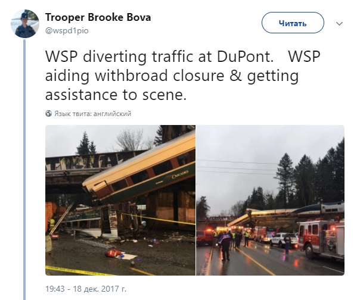The height and width of the screenshot is (300, 360).
Task: Open Trooper Brooke Bova's profile avatar
Action: pos(25,24)
